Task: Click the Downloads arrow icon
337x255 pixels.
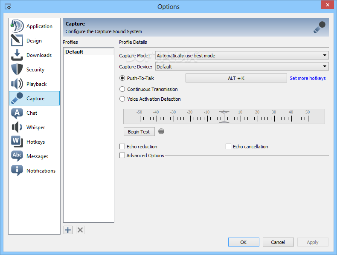Action: (x=17, y=55)
